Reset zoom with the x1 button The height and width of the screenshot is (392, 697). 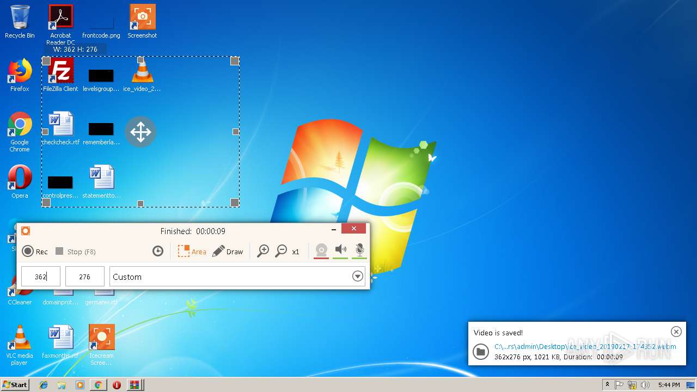tap(296, 252)
